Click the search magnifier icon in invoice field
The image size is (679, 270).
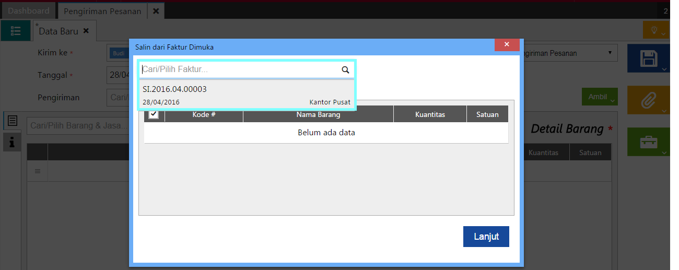(345, 69)
